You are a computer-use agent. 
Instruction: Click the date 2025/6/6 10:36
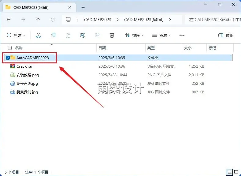112,66
